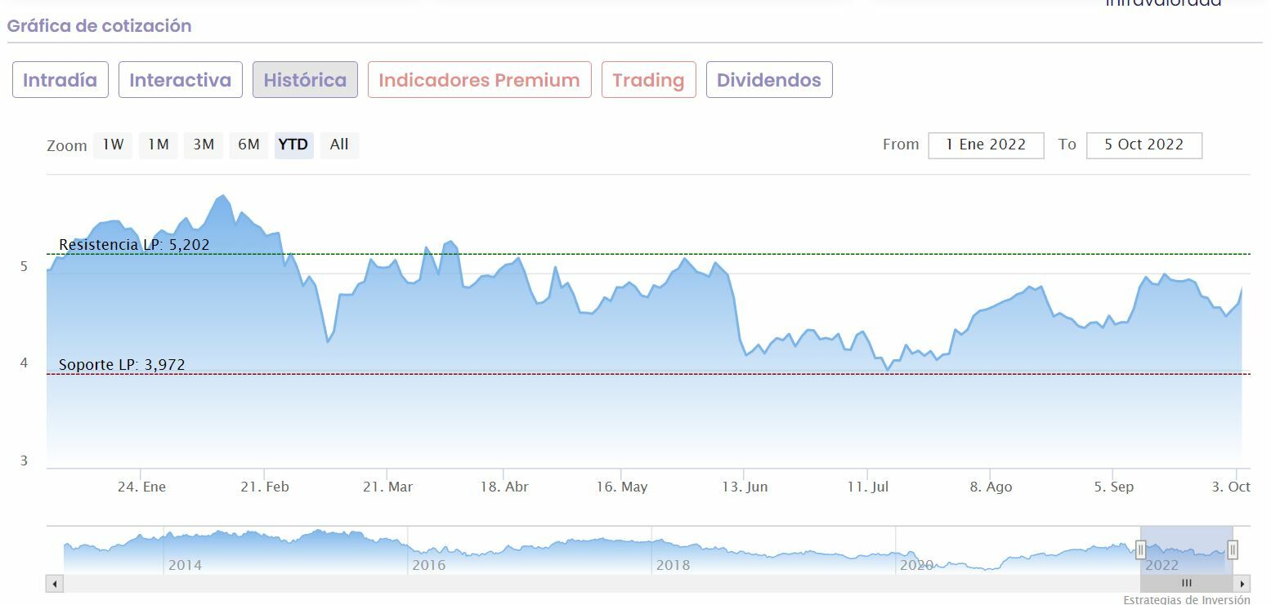Image resolution: width=1271 pixels, height=605 pixels.
Task: Choose the 3M zoom range
Action: 204,145
